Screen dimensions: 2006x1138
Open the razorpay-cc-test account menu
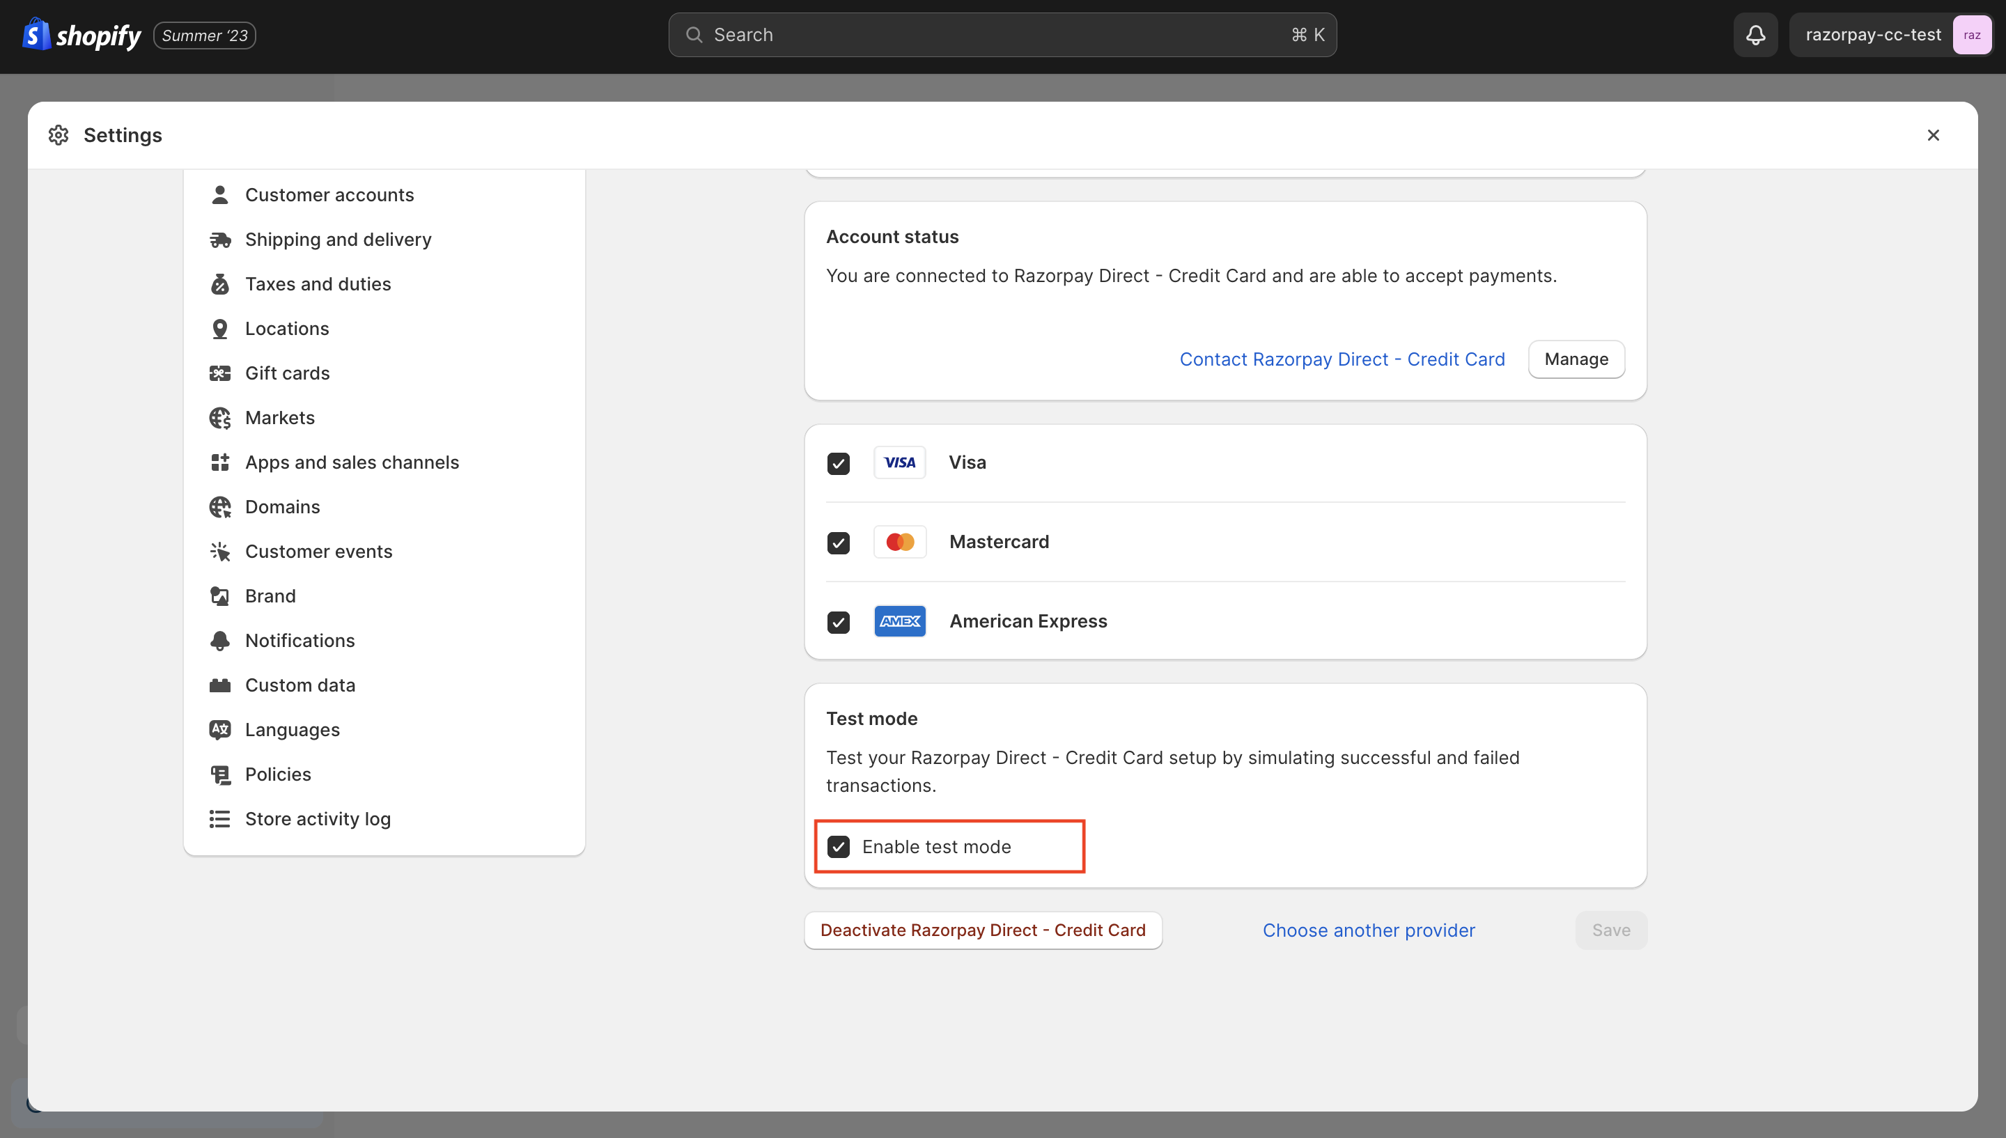[1890, 36]
